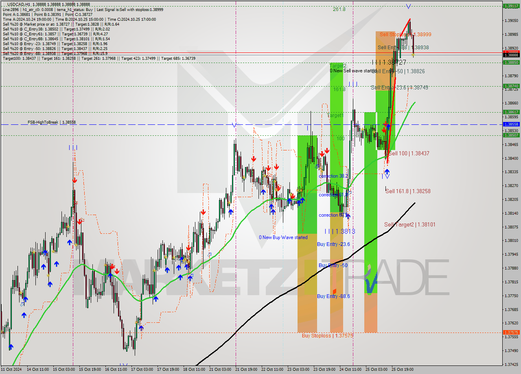This screenshot has width=521, height=374.
Task: Click the 1.38400 price scale value
Action: click(x=511, y=158)
